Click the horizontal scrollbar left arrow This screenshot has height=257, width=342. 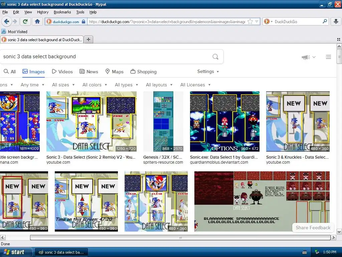tap(3, 237)
